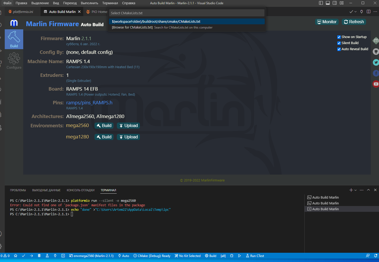Open editor More Actions ellipsis

click(375, 12)
